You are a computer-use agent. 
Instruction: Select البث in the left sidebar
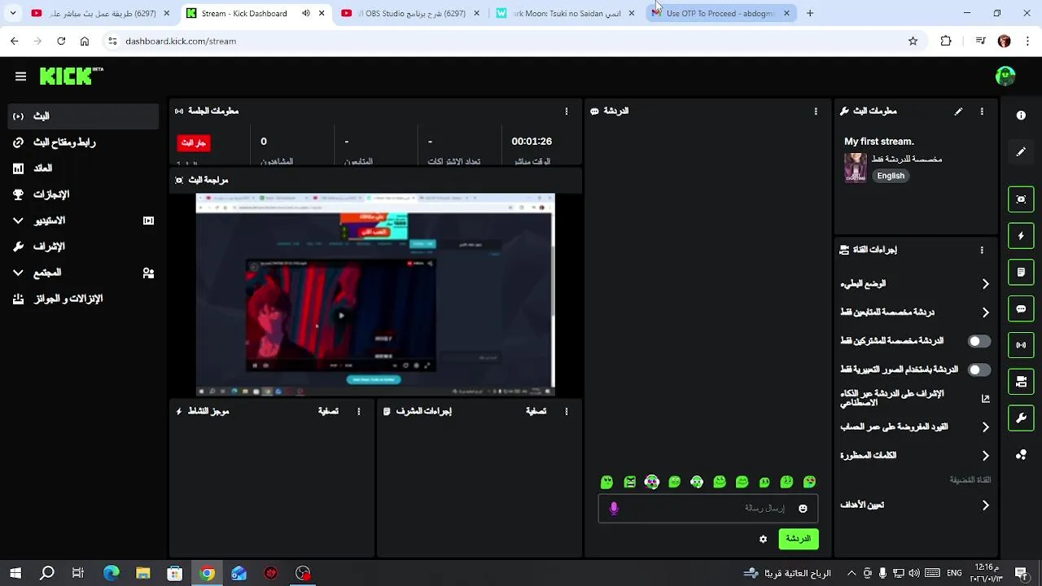click(83, 116)
